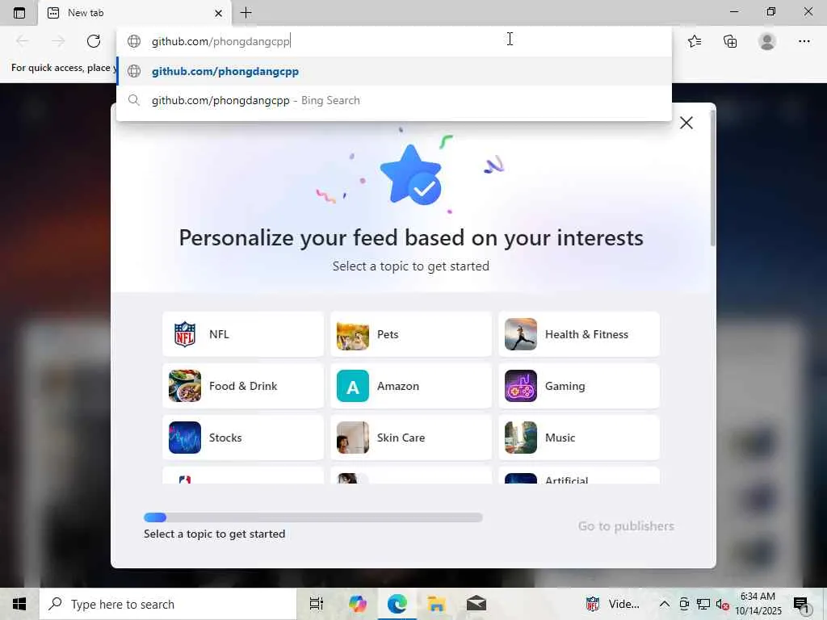
Task: Click the Back navigation arrow
Action: (x=22, y=41)
